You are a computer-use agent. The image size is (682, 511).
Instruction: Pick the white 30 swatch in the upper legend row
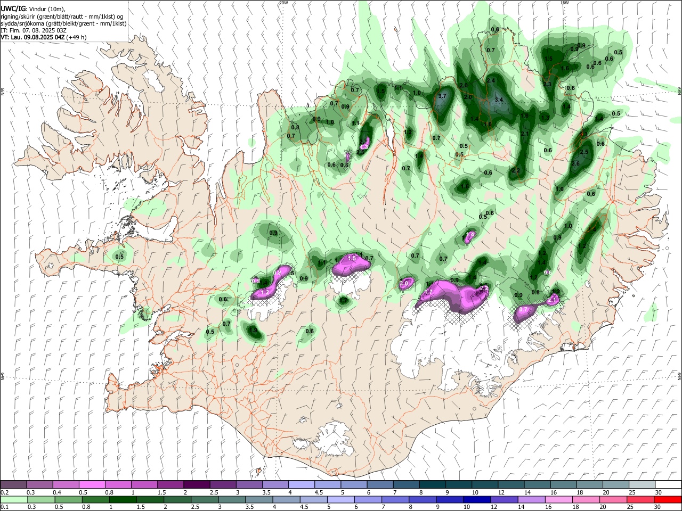point(668,484)
